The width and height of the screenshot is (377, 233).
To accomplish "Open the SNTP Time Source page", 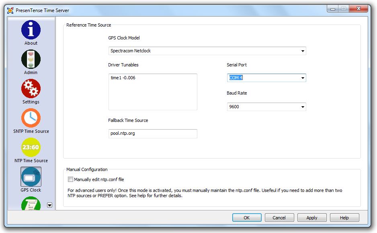I will [x=31, y=118].
